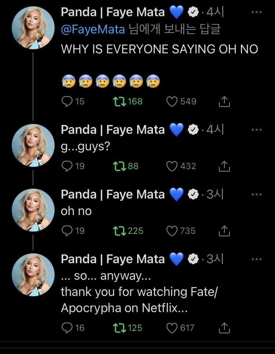This screenshot has width=275, height=354.
Task: Share the "g...guys?" tweet
Action: click(x=224, y=166)
